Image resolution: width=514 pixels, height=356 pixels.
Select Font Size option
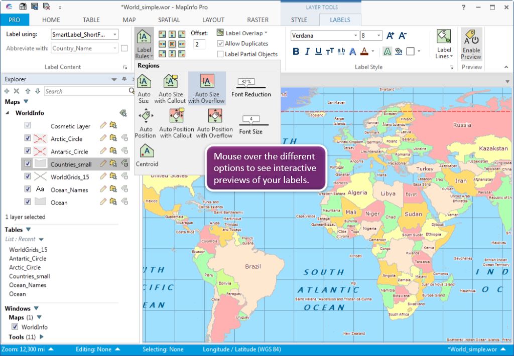pos(251,125)
